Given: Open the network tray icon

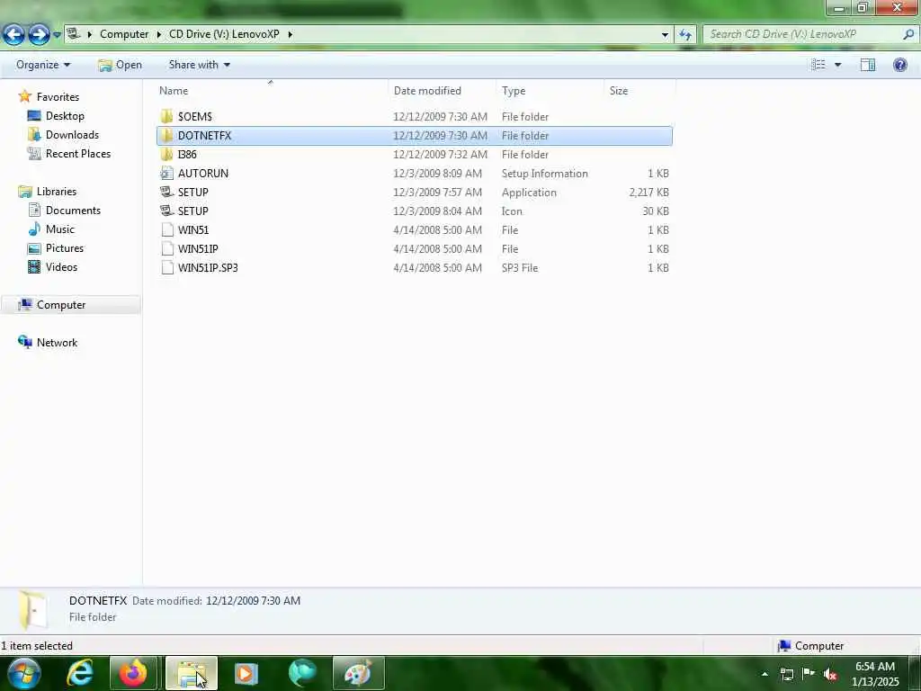Looking at the screenshot, I should pyautogui.click(x=786, y=674).
